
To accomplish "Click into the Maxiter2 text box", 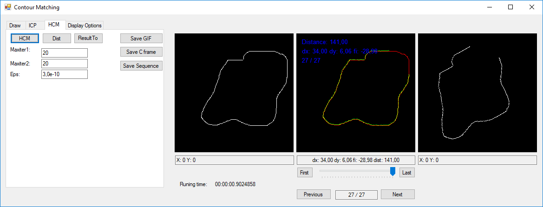I will (64, 64).
